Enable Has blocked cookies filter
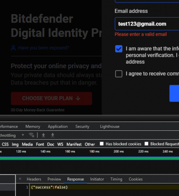179x196 pixels. (x=102, y=144)
